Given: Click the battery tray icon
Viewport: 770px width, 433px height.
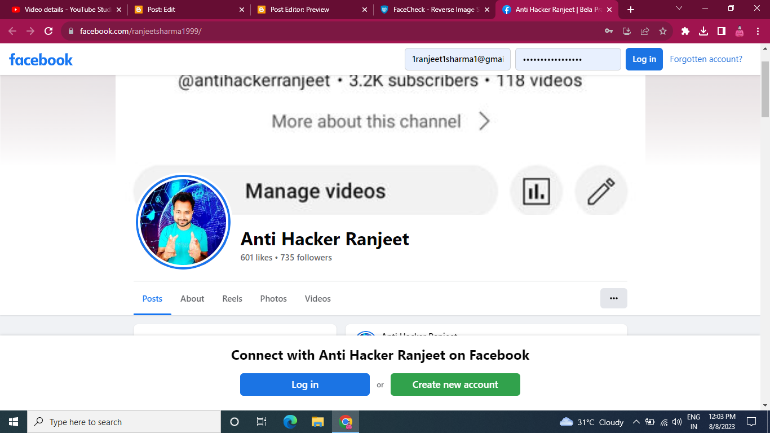Looking at the screenshot, I should click(x=650, y=422).
